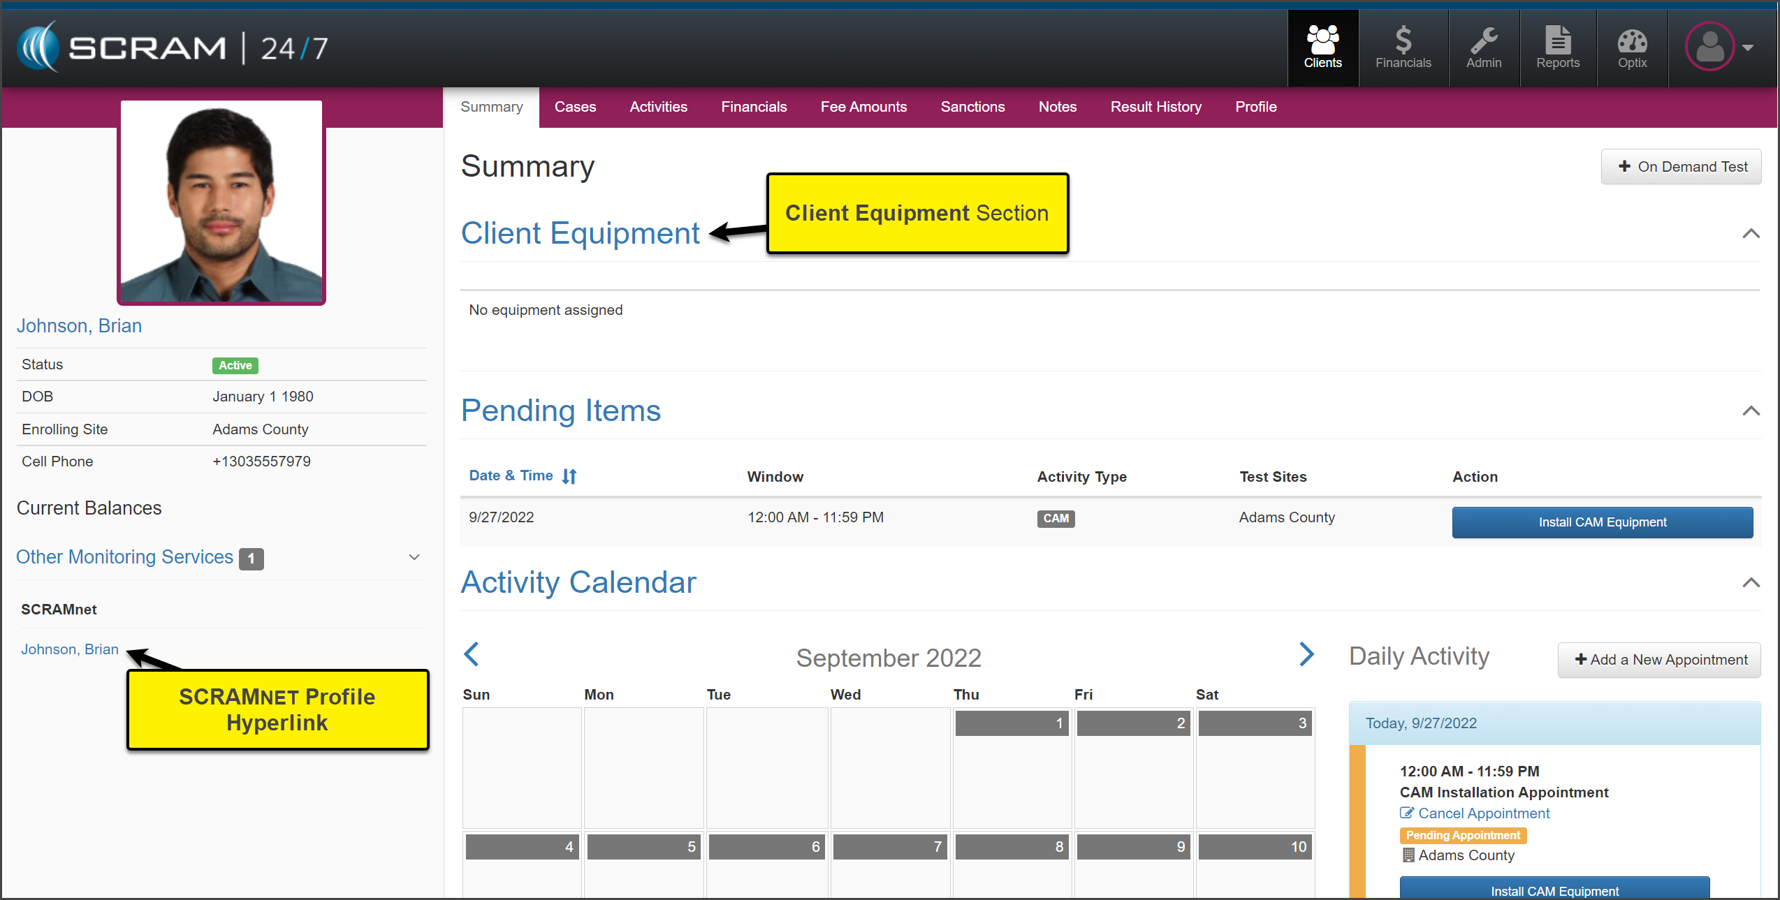Collapse the Client Equipment section
Image resolution: width=1780 pixels, height=900 pixels.
[x=1750, y=234]
